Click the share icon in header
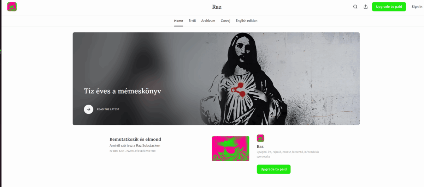 (x=366, y=7)
